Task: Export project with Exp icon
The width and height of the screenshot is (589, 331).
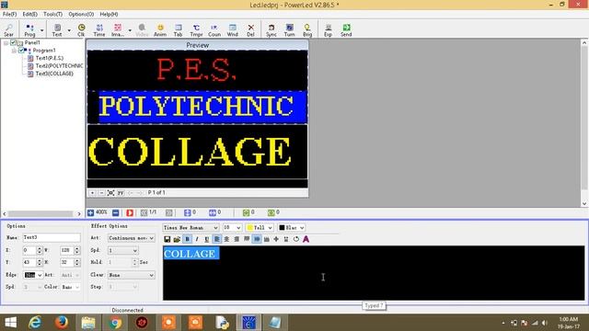Action: pyautogui.click(x=329, y=30)
